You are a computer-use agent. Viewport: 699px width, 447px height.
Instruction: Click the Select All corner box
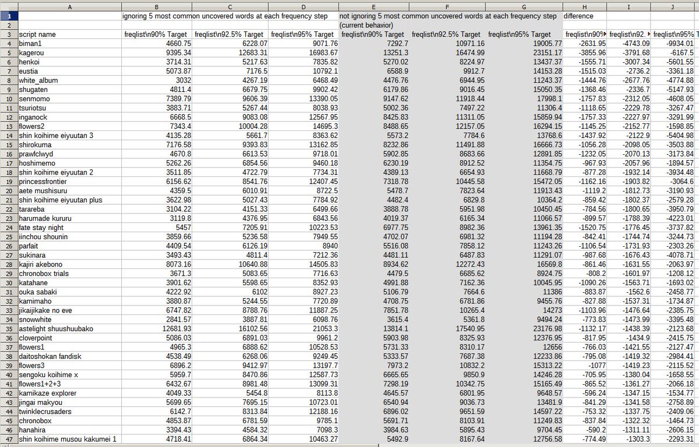pyautogui.click(x=9, y=7)
